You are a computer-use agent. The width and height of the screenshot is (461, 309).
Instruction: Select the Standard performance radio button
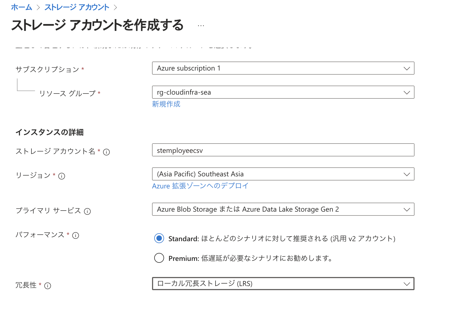pyautogui.click(x=159, y=238)
